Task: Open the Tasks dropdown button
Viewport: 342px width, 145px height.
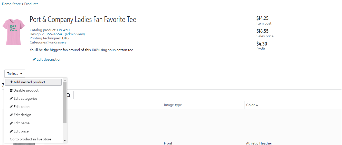Action: coord(15,74)
